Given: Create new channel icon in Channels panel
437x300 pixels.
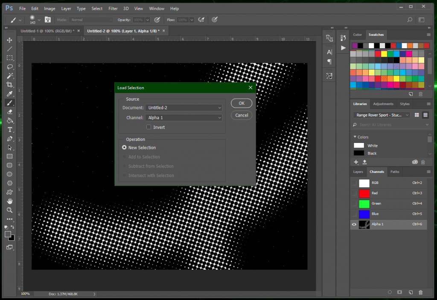Looking at the screenshot, I should (x=411, y=292).
